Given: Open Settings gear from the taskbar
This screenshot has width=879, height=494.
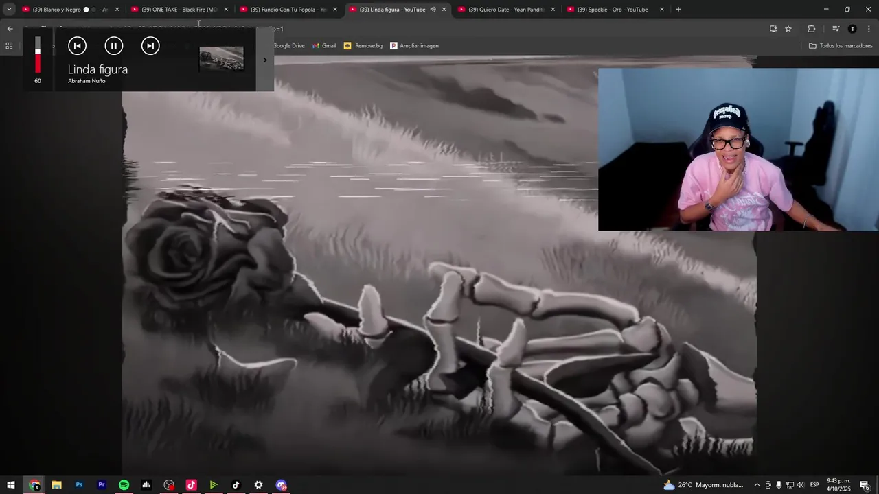Looking at the screenshot, I should [x=258, y=485].
